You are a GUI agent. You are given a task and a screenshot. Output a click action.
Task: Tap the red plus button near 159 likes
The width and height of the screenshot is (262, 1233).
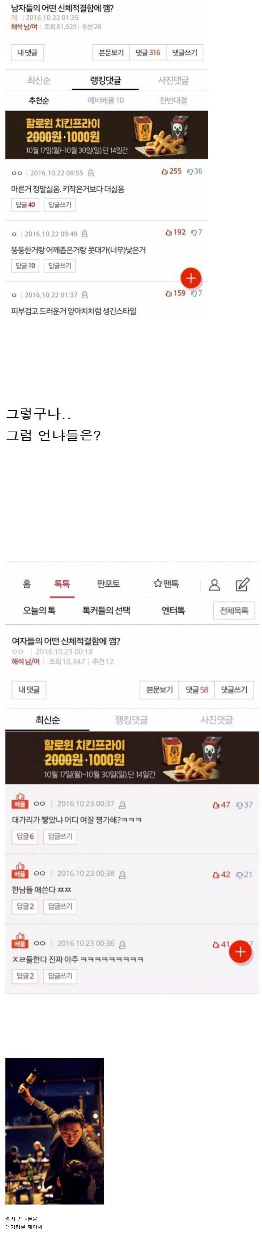click(191, 278)
